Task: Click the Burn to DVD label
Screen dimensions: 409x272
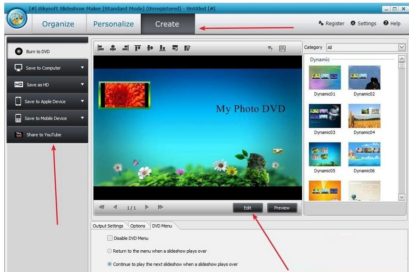Action: pos(38,51)
